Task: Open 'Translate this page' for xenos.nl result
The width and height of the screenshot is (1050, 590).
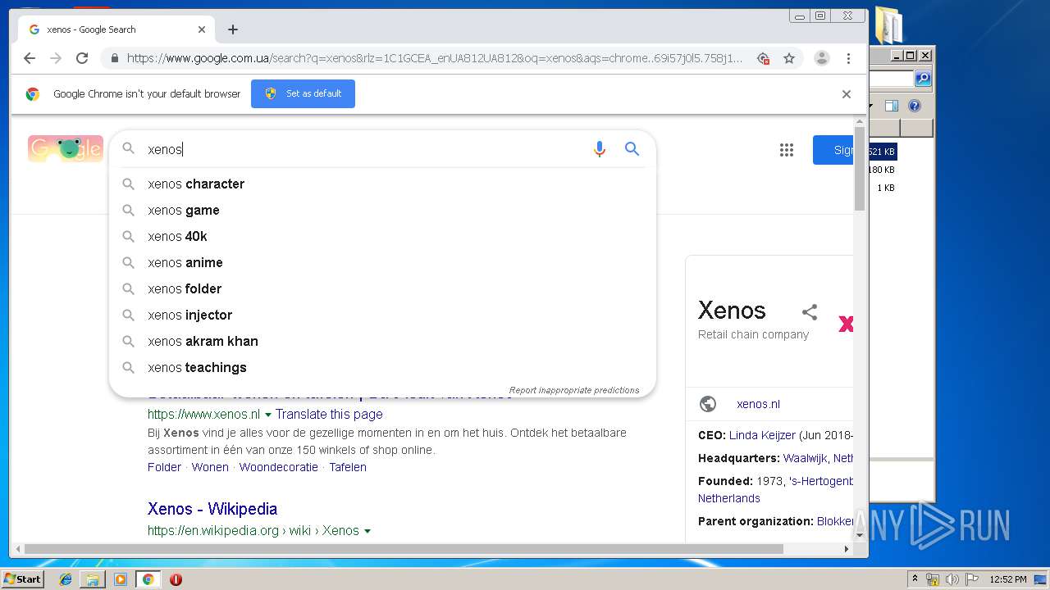Action: [x=329, y=415]
